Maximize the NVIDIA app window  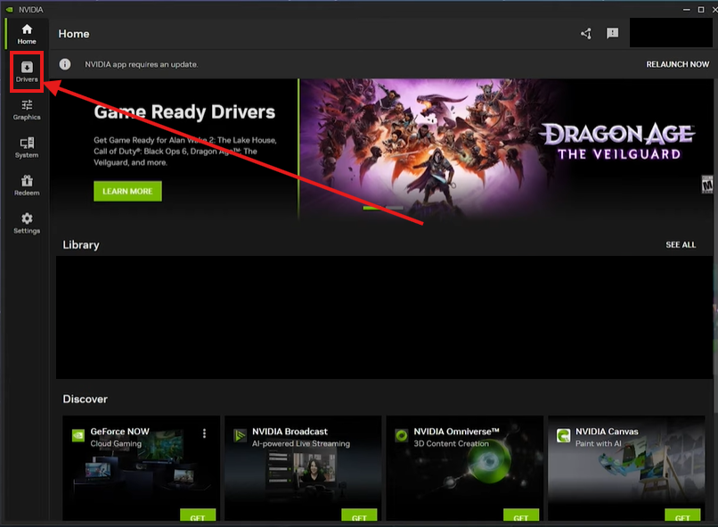tap(701, 10)
